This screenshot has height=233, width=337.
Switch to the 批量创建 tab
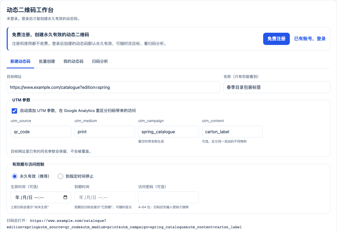[x=47, y=61]
